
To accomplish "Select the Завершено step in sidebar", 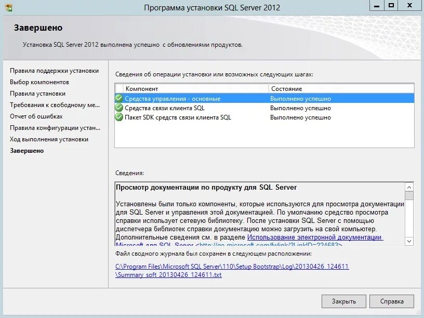I will 27,151.
